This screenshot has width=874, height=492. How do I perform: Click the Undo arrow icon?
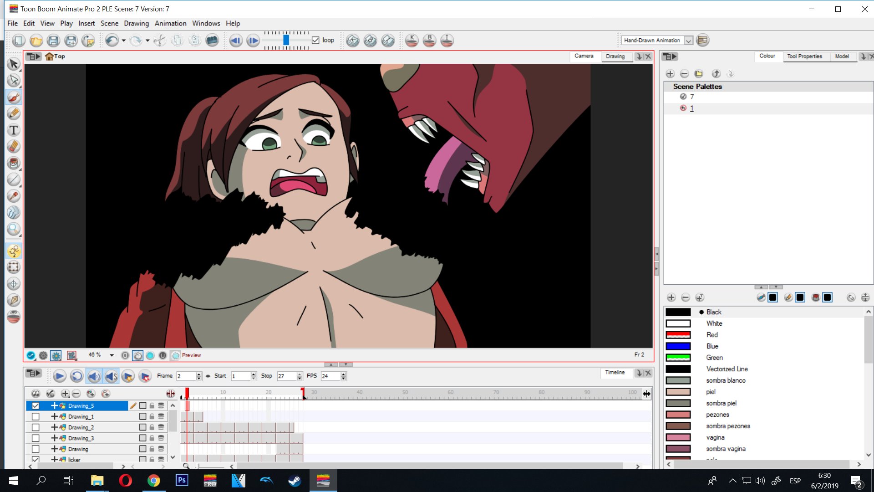point(111,41)
